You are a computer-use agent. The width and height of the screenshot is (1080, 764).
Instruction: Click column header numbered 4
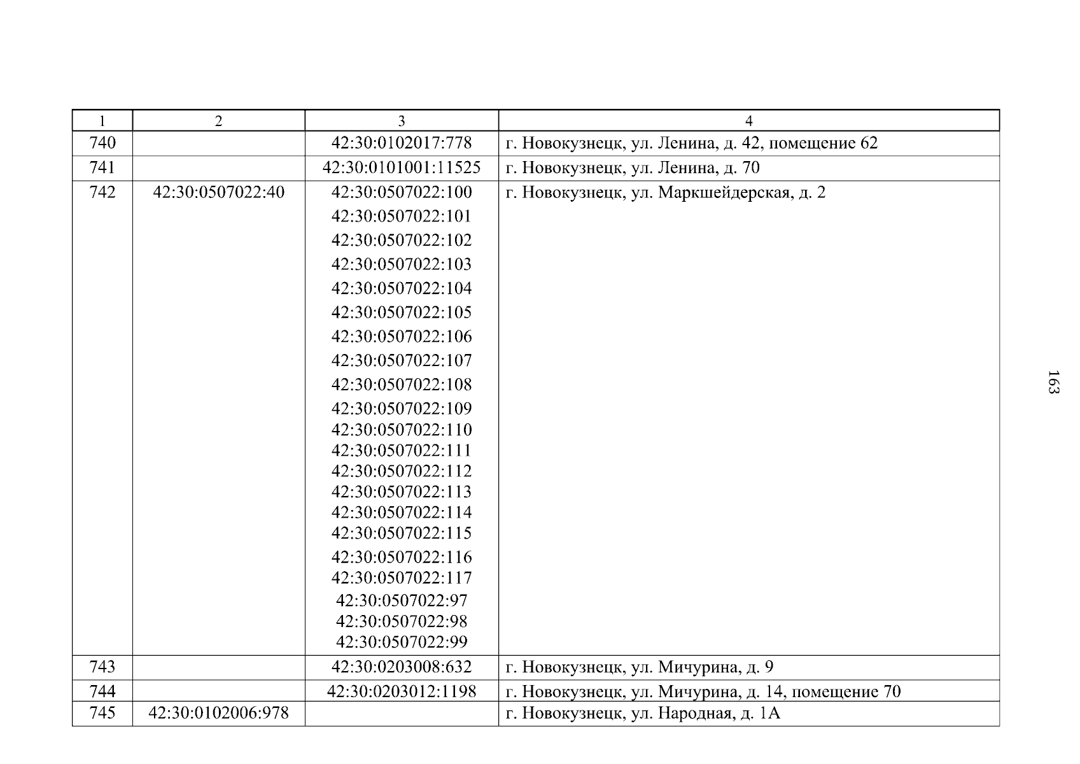pyautogui.click(x=749, y=121)
